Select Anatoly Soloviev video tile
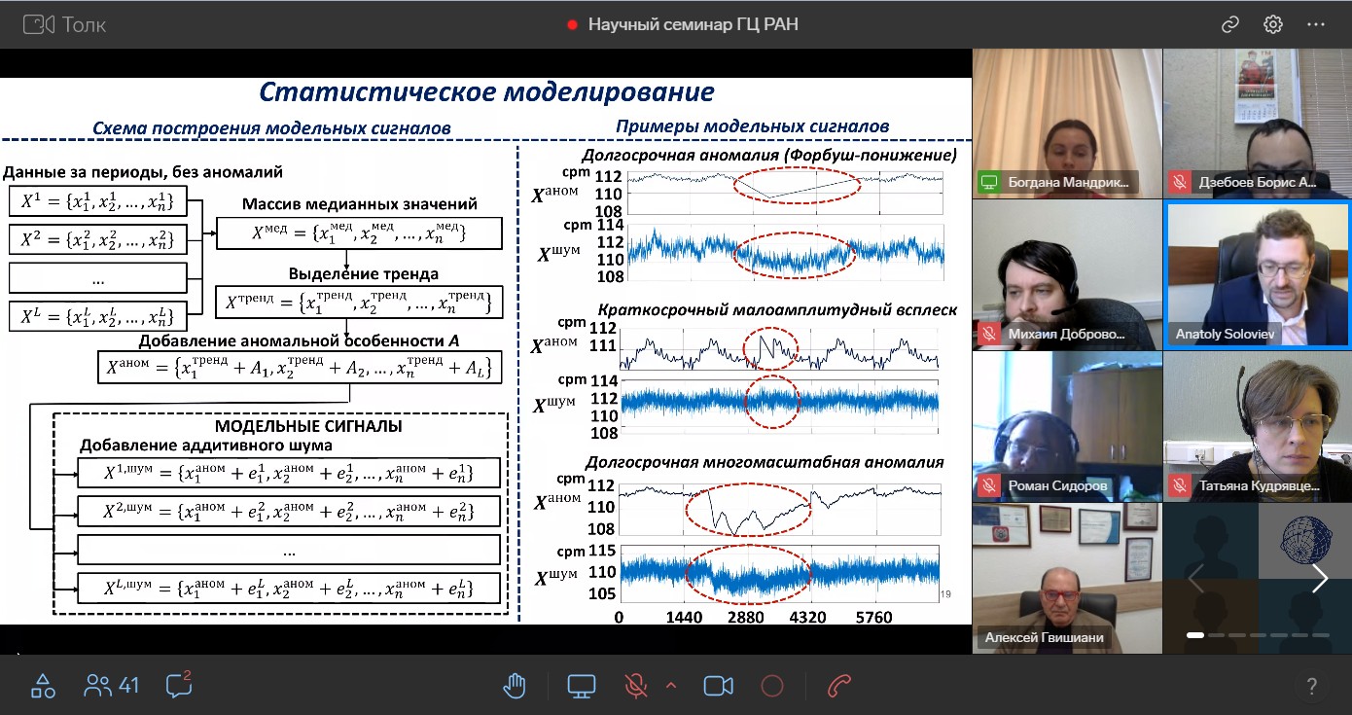The width and height of the screenshot is (1352, 715). pos(1257,275)
